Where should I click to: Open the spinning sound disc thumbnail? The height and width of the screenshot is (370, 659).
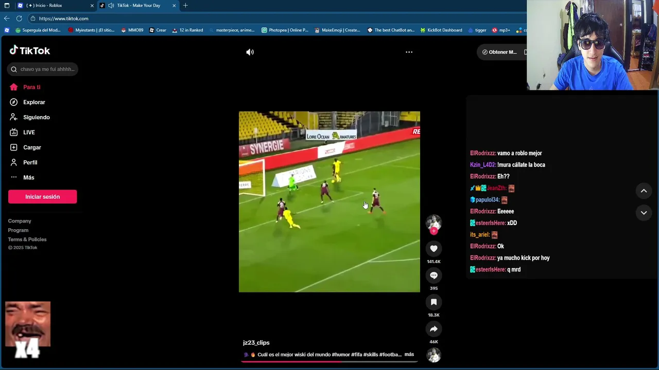pos(433,355)
